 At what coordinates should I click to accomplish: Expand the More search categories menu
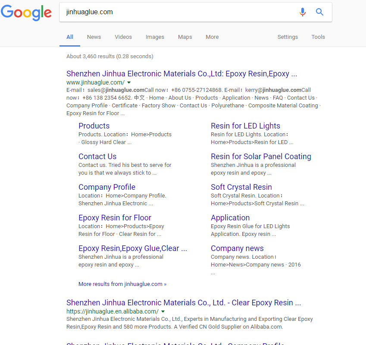point(212,37)
